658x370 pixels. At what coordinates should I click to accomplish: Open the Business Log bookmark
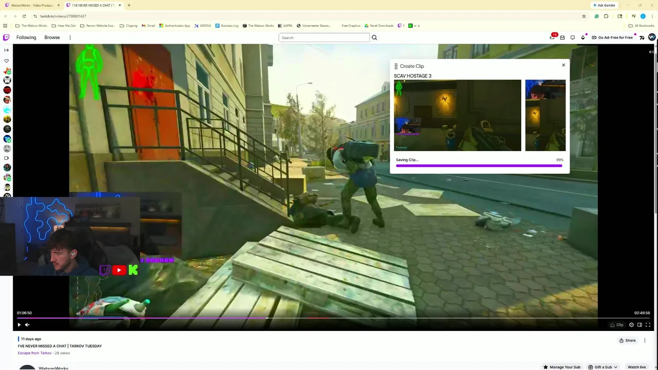pyautogui.click(x=227, y=26)
